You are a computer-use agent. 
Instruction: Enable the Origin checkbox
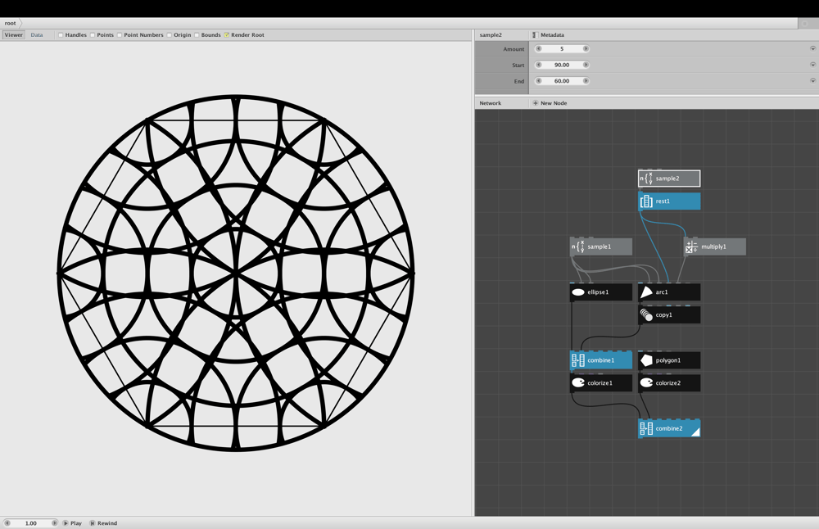(x=170, y=35)
